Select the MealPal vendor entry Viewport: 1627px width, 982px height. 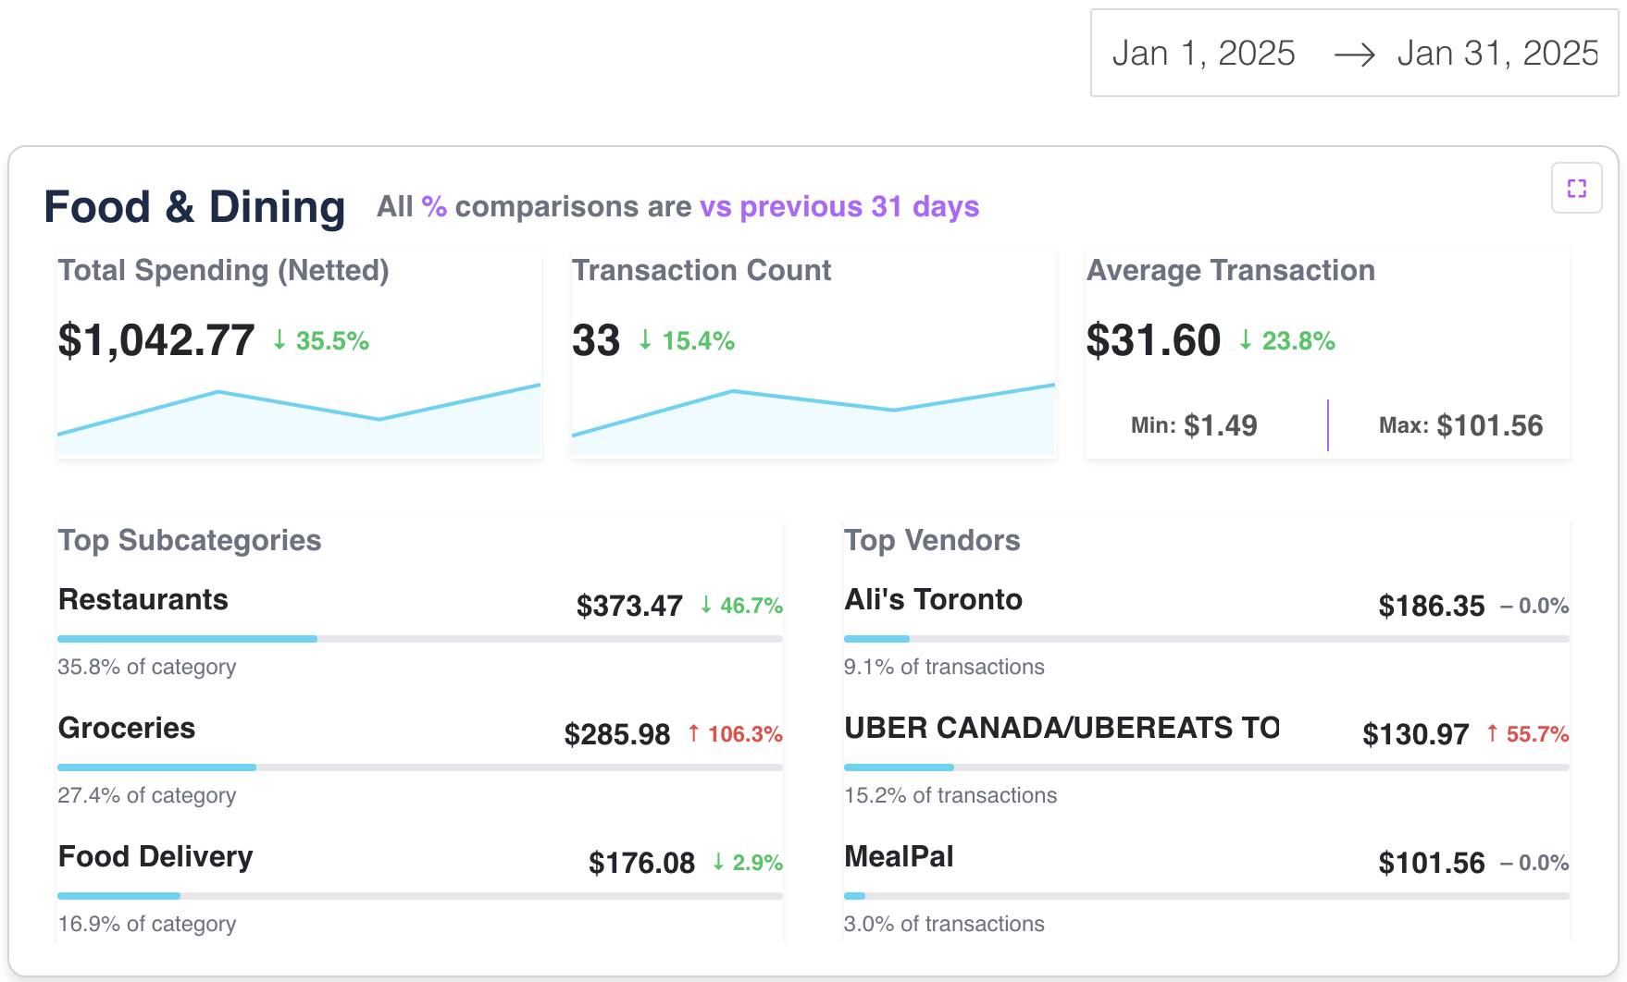(899, 857)
